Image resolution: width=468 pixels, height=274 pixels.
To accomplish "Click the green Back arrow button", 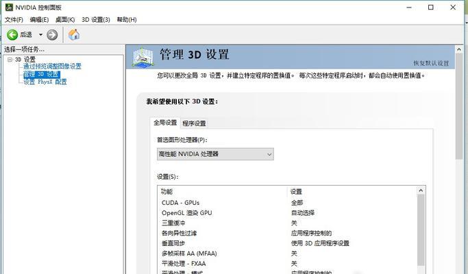I will point(12,35).
